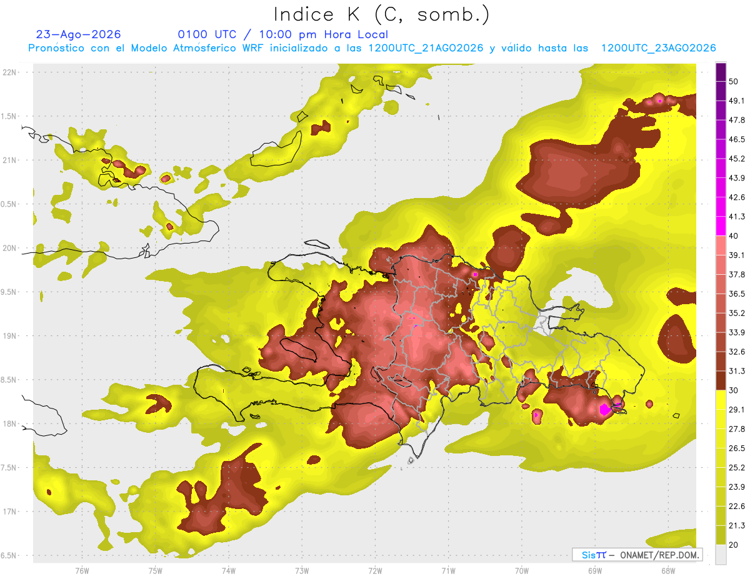Click the colorbar value '22.6'

pos(737,506)
